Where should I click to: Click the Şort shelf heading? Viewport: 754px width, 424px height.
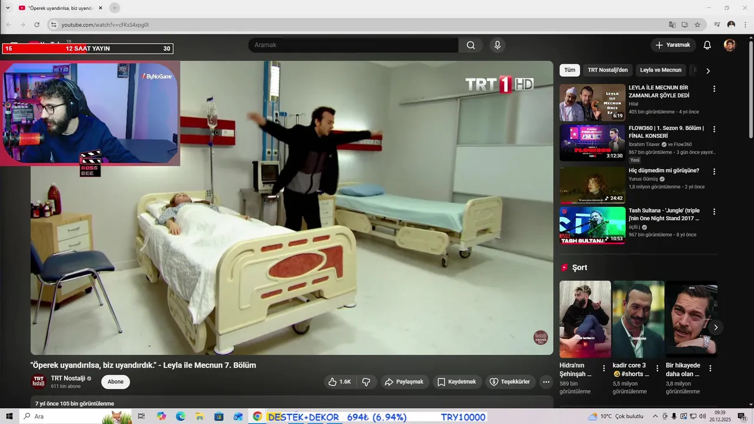tap(580, 267)
